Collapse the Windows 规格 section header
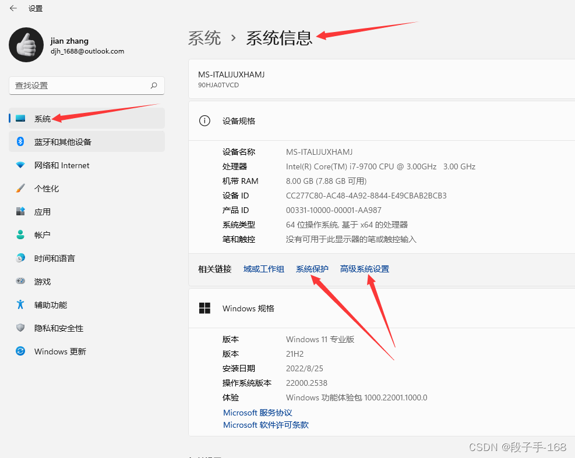575x458 pixels. point(382,308)
